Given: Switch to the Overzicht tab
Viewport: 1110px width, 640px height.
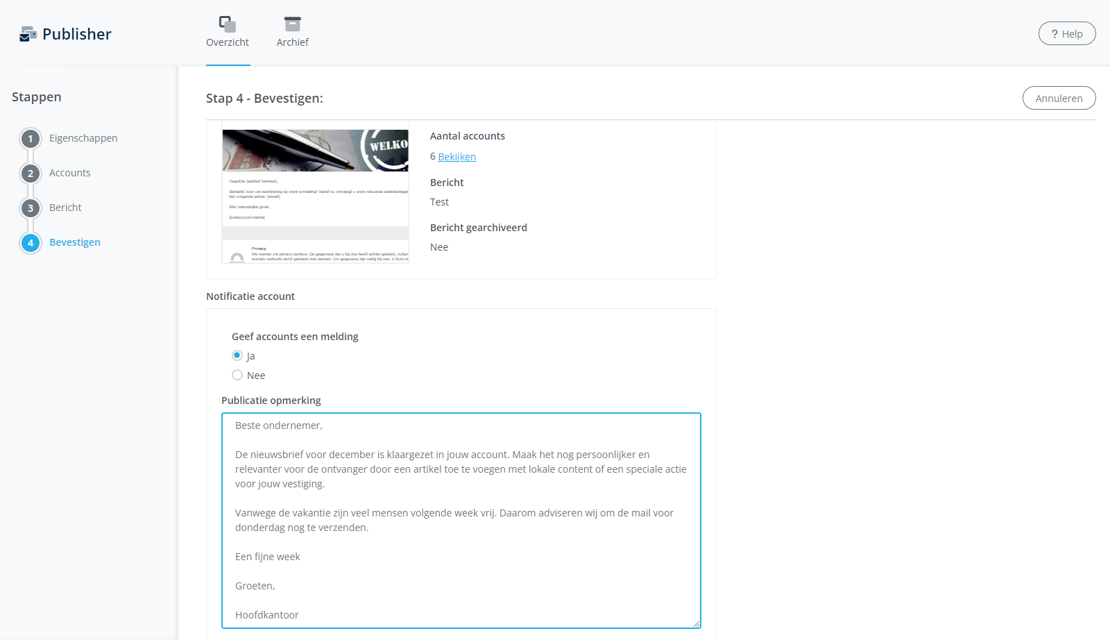Looking at the screenshot, I should coord(228,31).
